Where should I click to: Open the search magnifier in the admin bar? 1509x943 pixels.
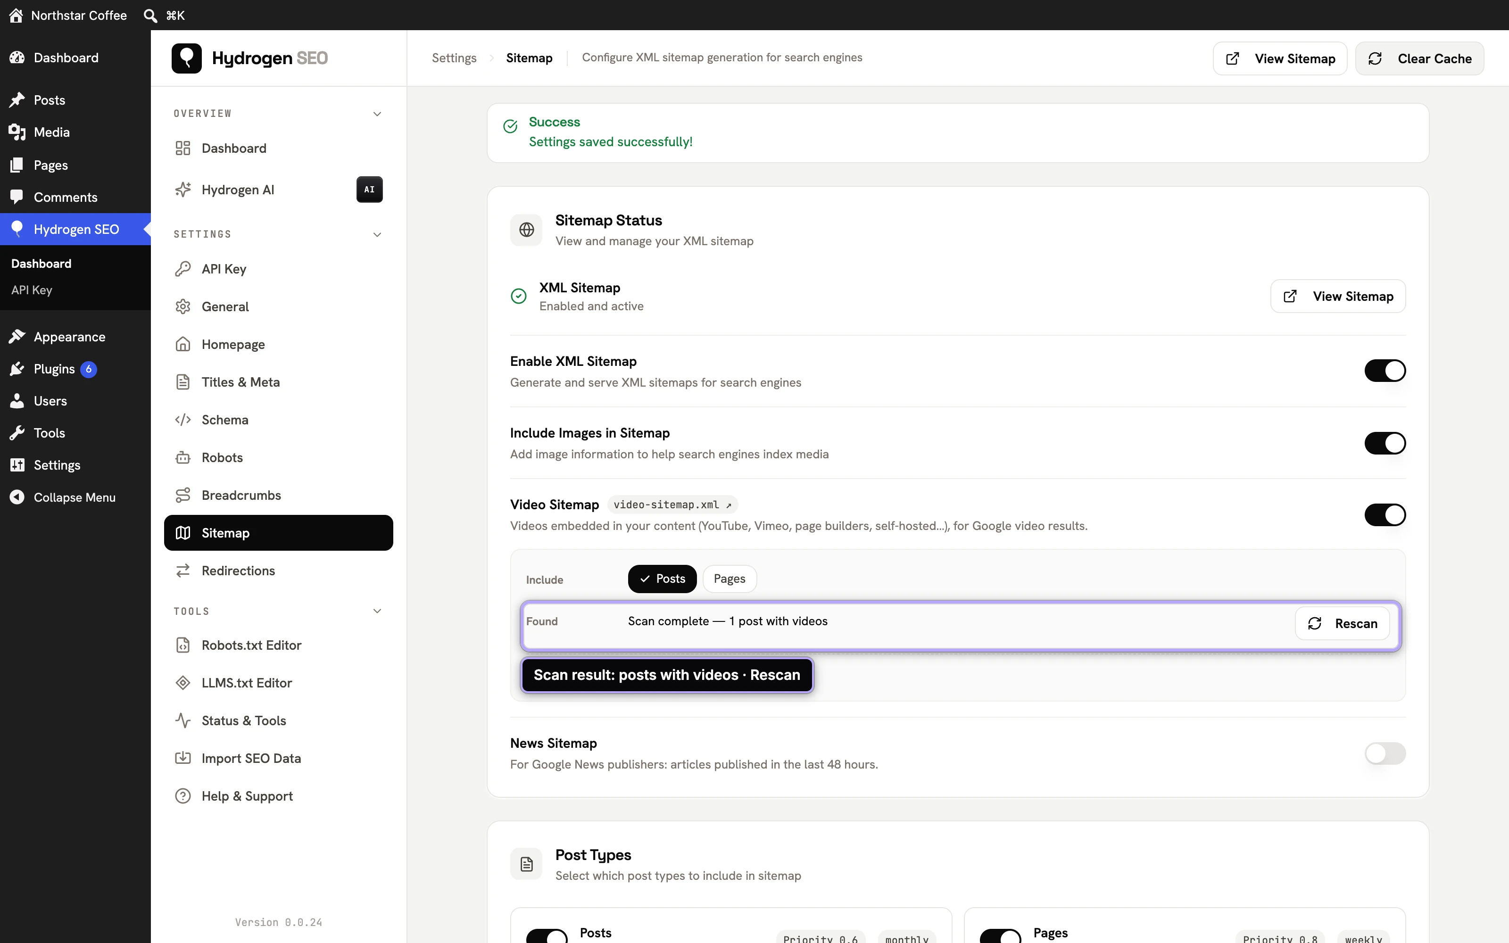pyautogui.click(x=150, y=15)
